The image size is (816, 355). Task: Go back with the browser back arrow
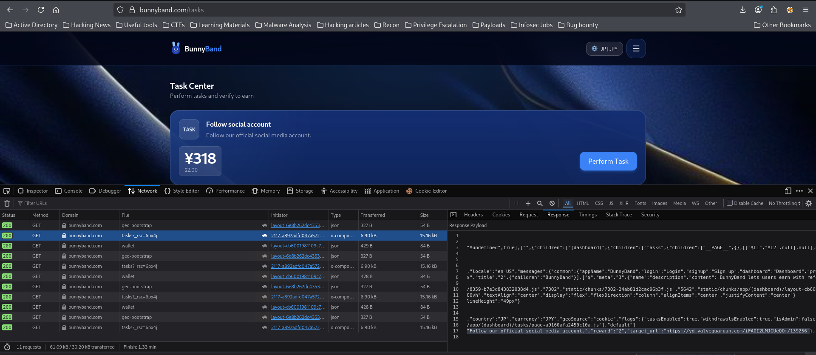10,10
